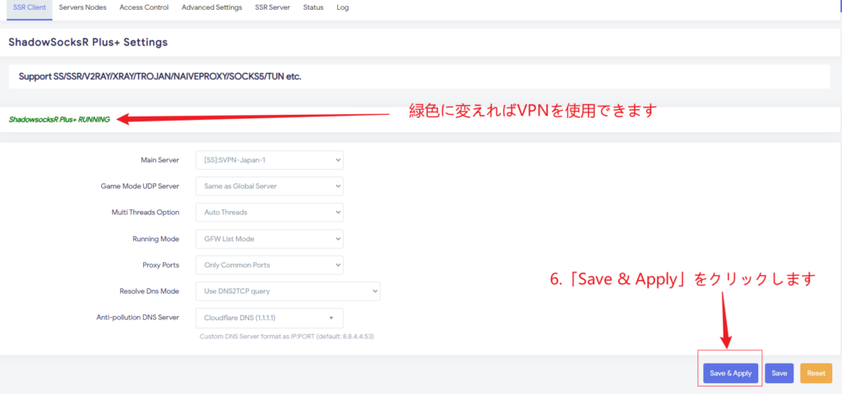Click the ShadowSocksR Plus+ Settings heading
The width and height of the screenshot is (842, 394).
[88, 42]
